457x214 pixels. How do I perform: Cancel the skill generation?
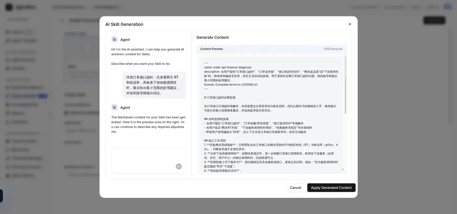point(295,188)
